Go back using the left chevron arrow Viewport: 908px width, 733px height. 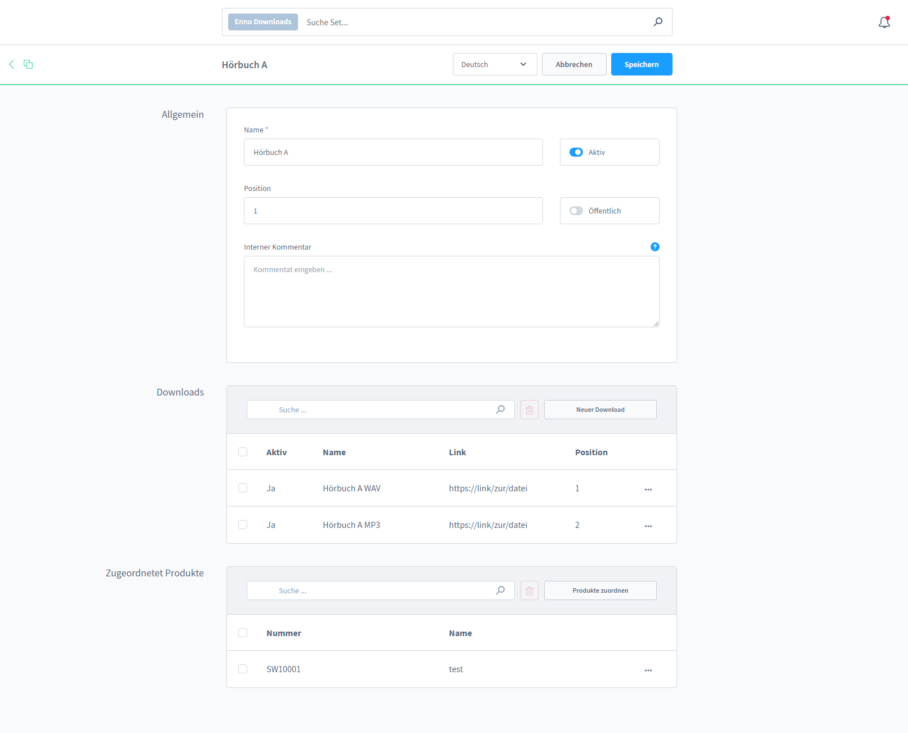tap(11, 64)
